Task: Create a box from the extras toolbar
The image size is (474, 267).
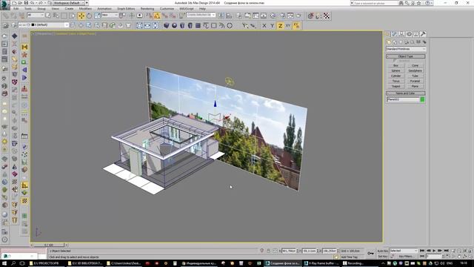Action: click(x=166, y=26)
